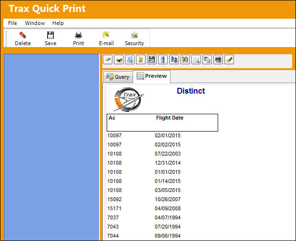This screenshot has height=241, width=296.
Task: Click Ac value 7044
Action: (113, 236)
